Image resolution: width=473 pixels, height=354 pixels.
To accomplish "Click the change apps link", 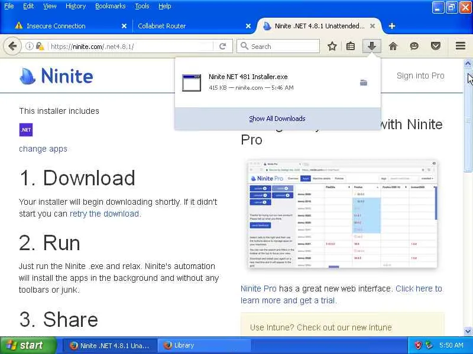I will point(43,149).
